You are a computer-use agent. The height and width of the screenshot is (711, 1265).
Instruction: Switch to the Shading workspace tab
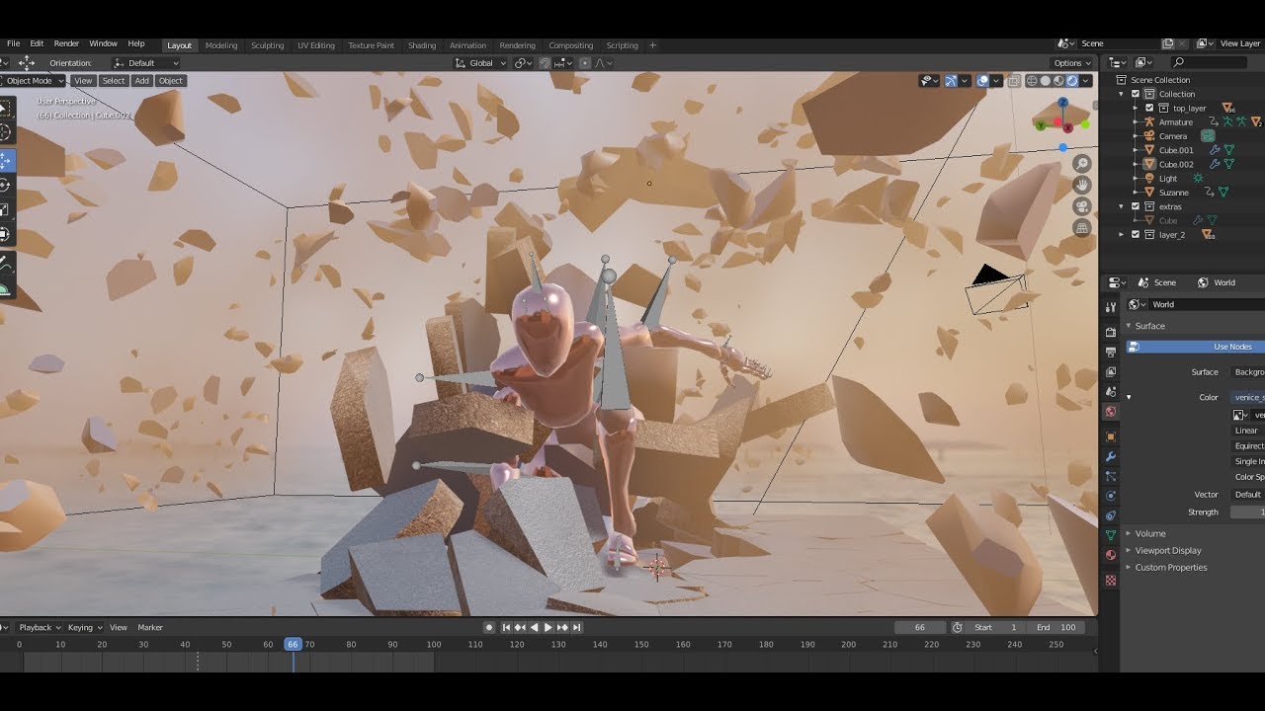422,45
